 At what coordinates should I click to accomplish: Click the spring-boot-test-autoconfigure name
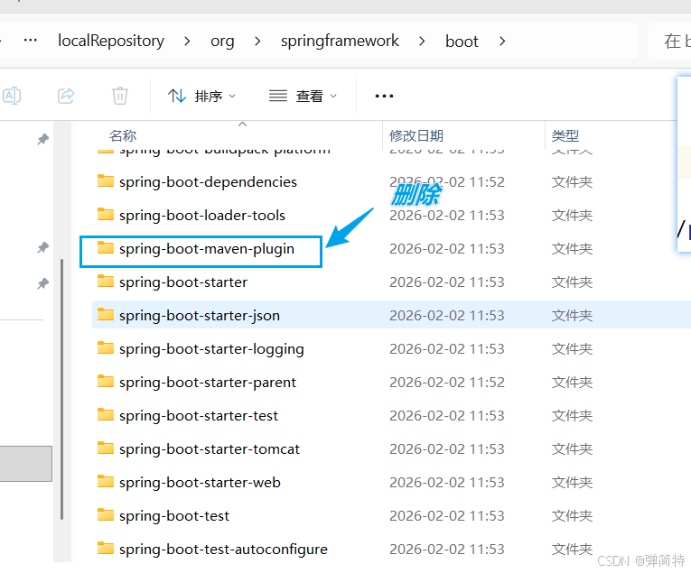pyautogui.click(x=223, y=550)
